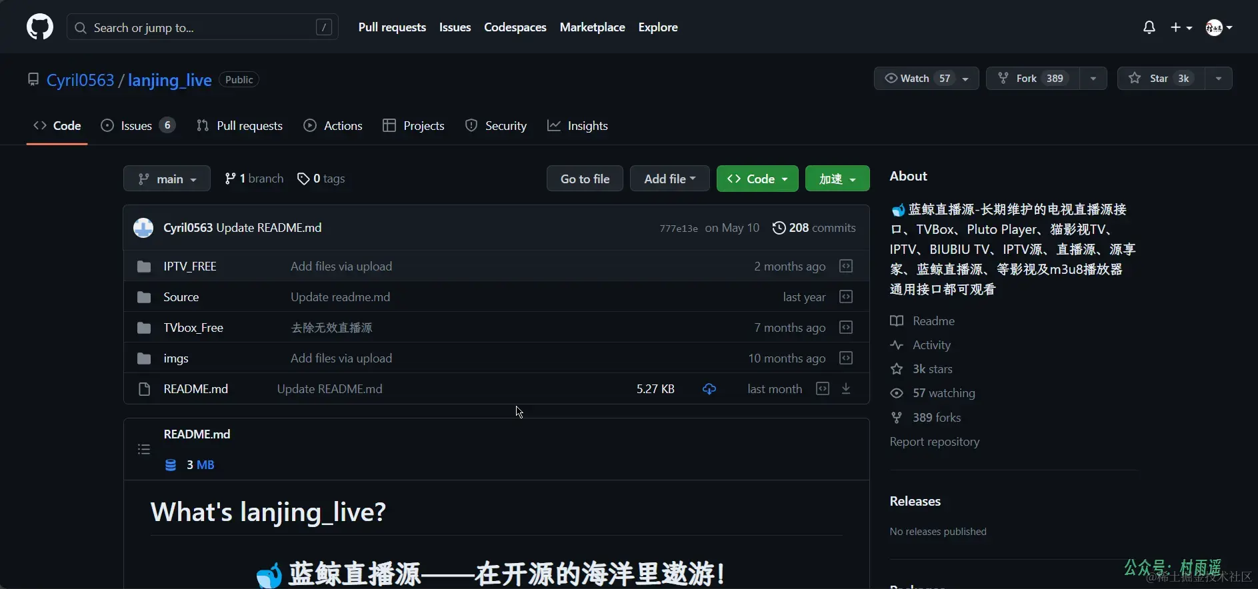Image resolution: width=1258 pixels, height=589 pixels.
Task: Click the download arrow icon on README.md row
Action: coord(846,389)
